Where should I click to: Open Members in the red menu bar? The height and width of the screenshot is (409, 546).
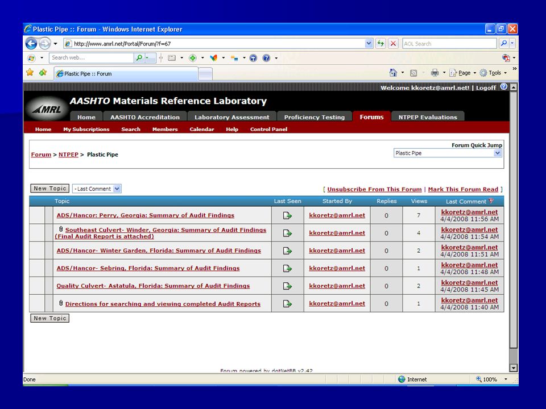point(165,130)
